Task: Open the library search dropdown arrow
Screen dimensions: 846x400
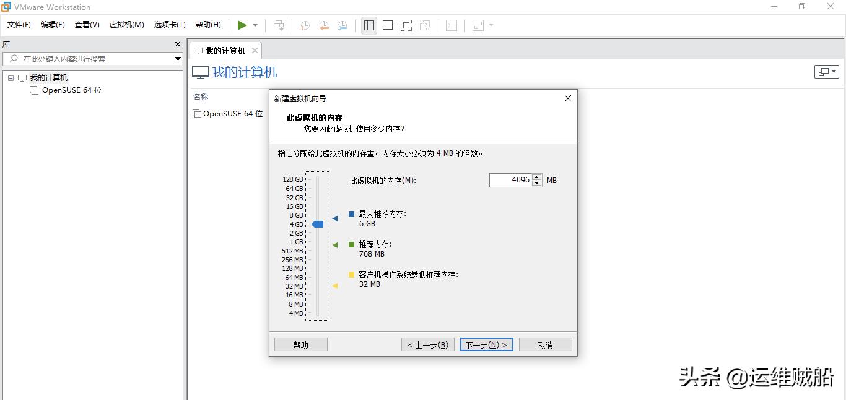Action: 178,59
